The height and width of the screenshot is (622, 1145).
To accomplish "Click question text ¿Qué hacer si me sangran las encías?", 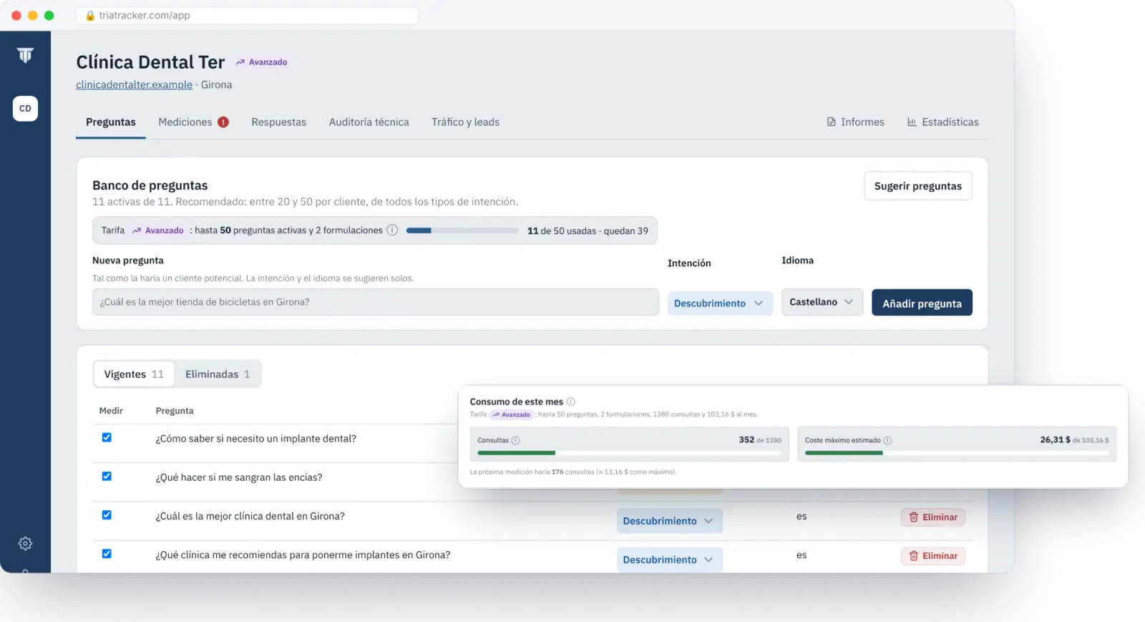I will click(239, 477).
